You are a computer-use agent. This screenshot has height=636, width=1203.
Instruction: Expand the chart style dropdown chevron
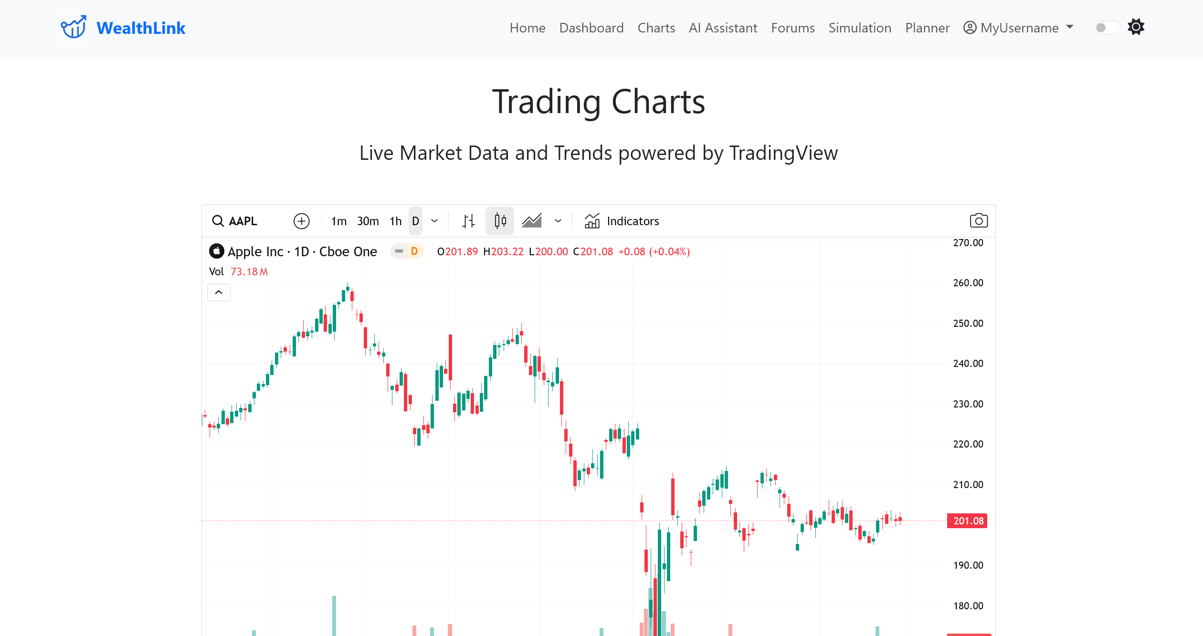click(x=558, y=221)
